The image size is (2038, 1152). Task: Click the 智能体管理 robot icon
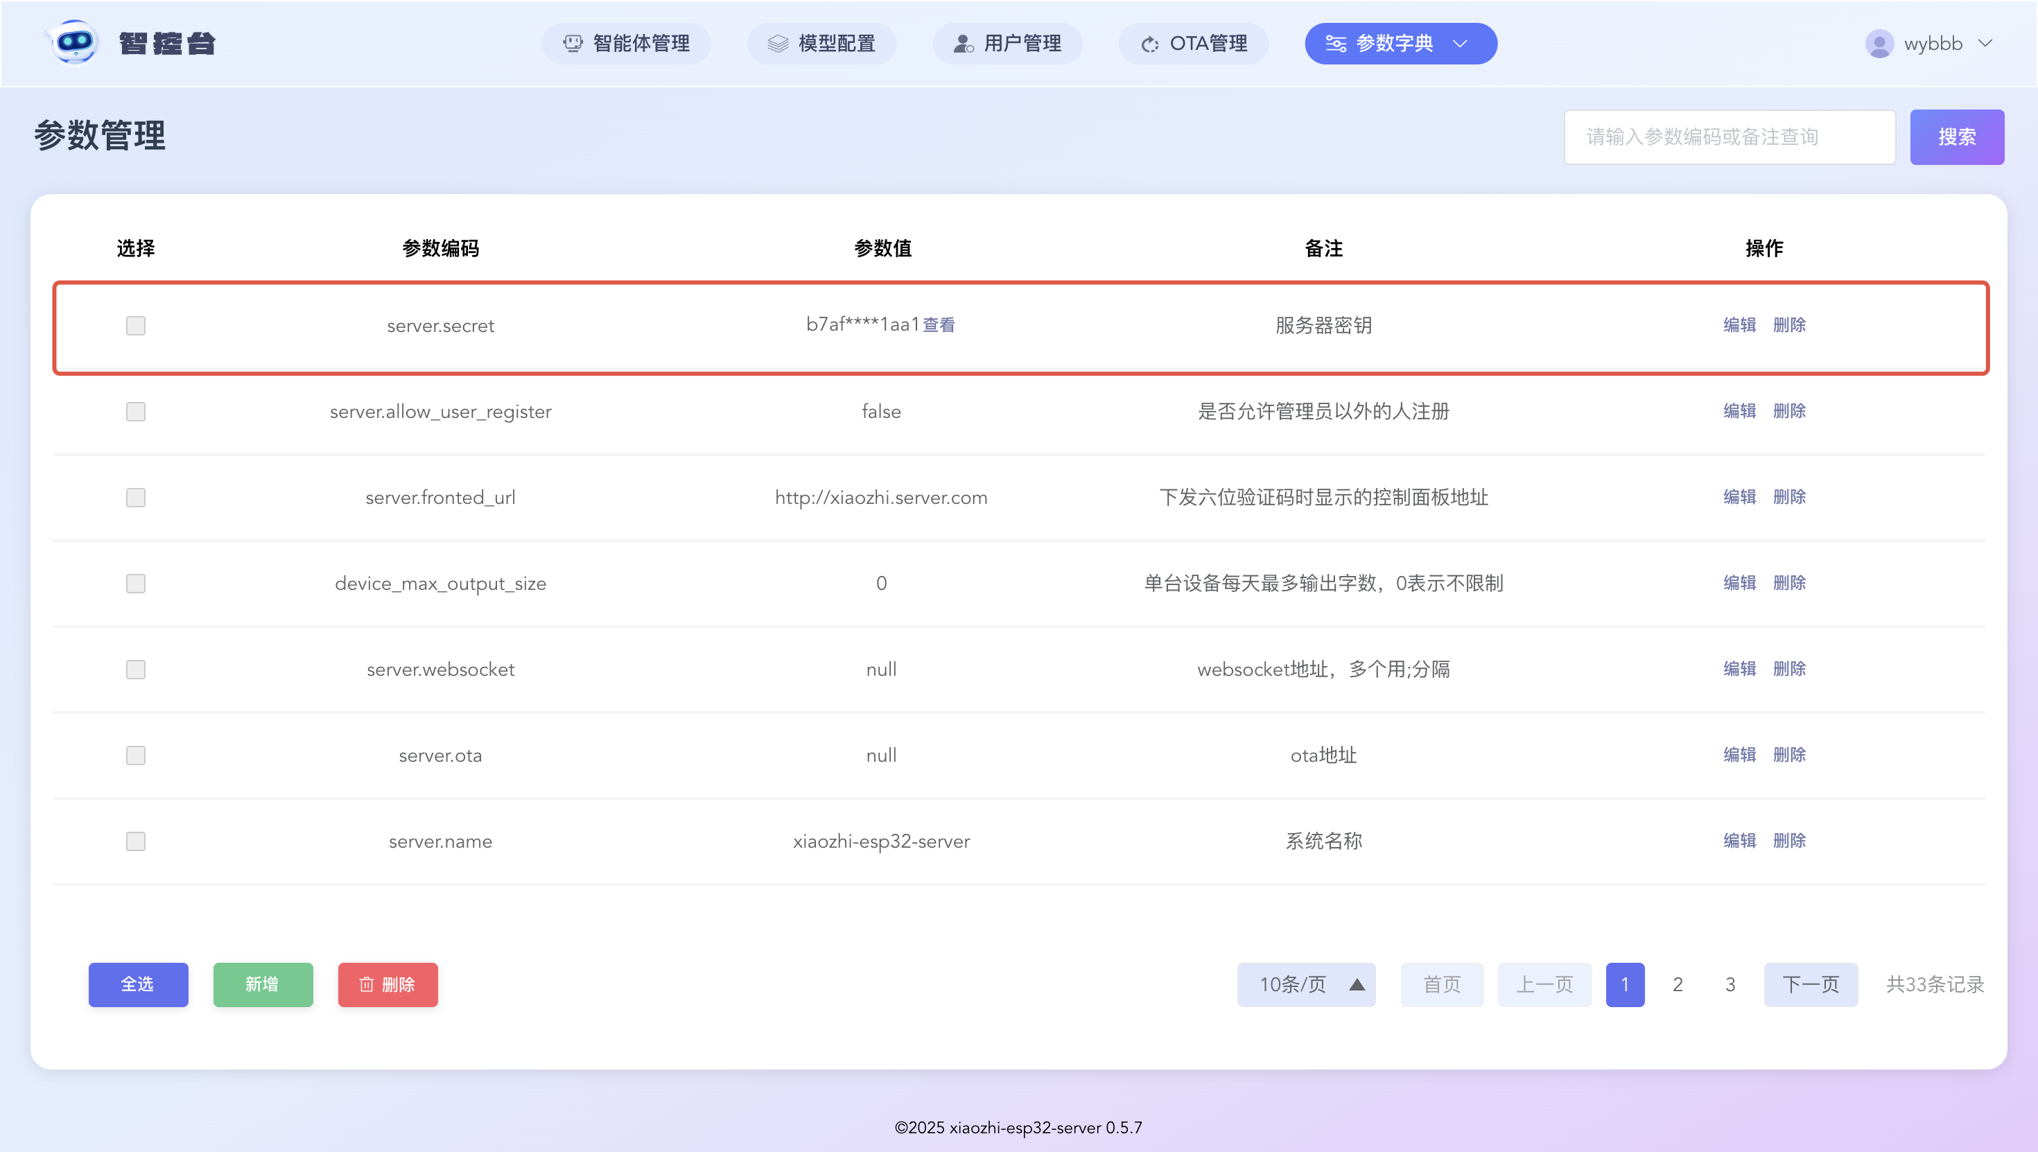(572, 44)
